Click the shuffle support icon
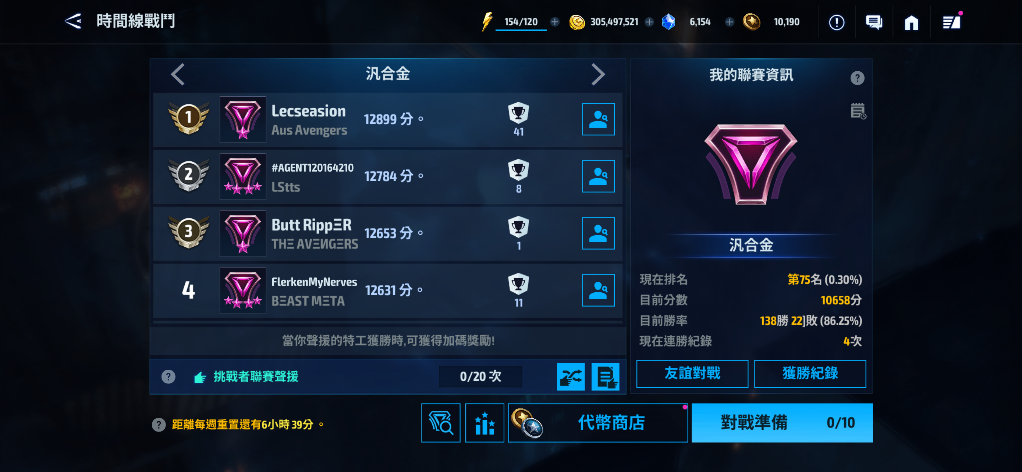Screen dimensions: 1022x472 coord(571,376)
